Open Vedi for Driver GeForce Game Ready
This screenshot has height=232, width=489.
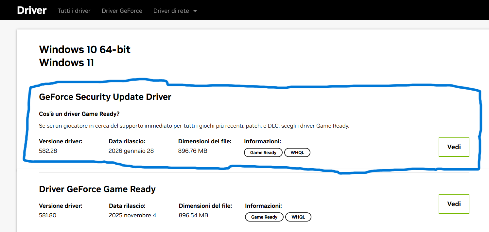454,204
